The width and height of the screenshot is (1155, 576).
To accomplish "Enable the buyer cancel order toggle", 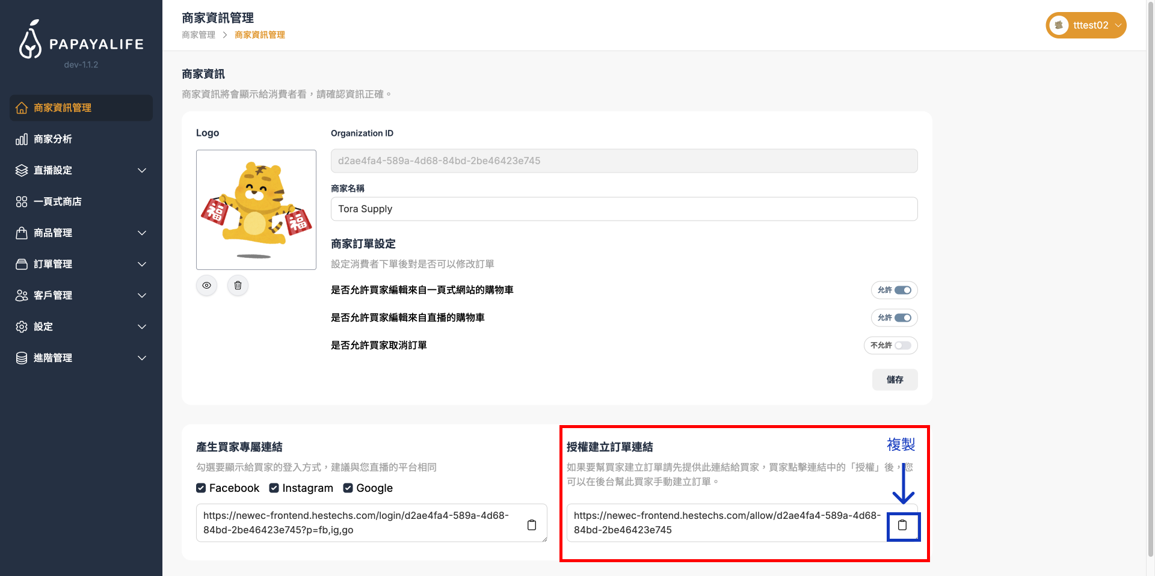I will click(902, 346).
